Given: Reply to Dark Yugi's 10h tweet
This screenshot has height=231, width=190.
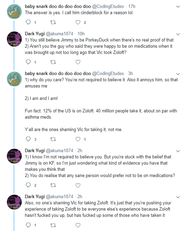Looking at the screenshot, I should [x=28, y=62].
